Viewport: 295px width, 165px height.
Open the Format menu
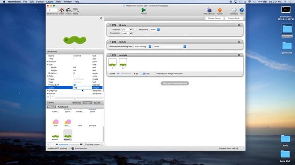coord(40,2)
